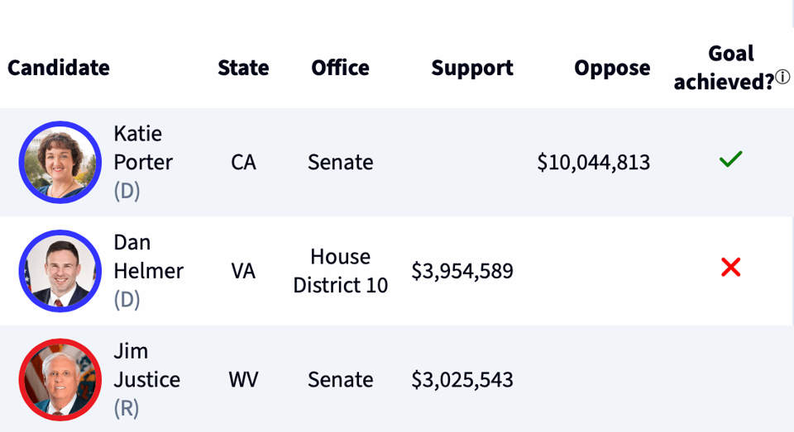Viewport: 794px width, 432px height.
Task: Open the Dan Helmer candidate name link
Action: tap(148, 257)
